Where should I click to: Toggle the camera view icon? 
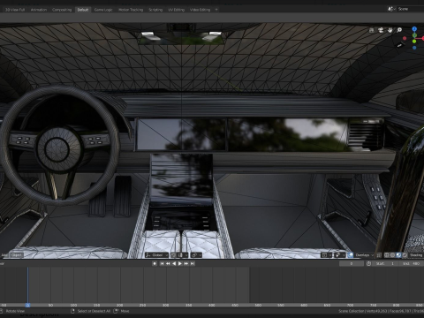coord(381,30)
